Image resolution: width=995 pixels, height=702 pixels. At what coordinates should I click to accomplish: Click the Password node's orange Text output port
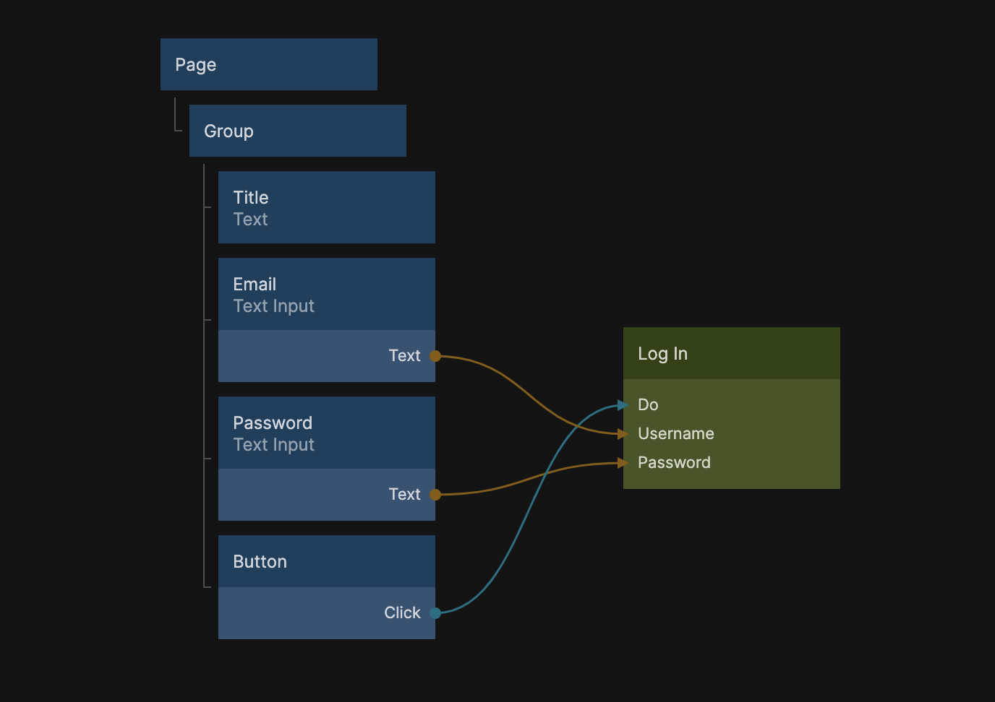click(x=435, y=495)
